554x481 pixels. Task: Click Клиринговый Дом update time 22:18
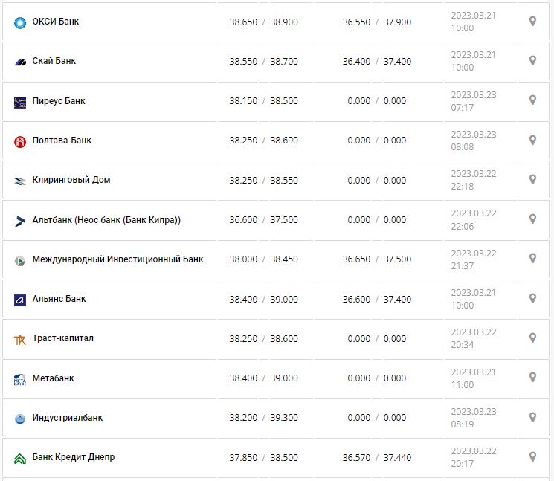point(463,187)
